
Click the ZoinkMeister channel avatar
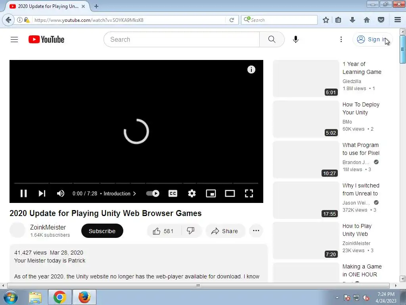pyautogui.click(x=17, y=230)
